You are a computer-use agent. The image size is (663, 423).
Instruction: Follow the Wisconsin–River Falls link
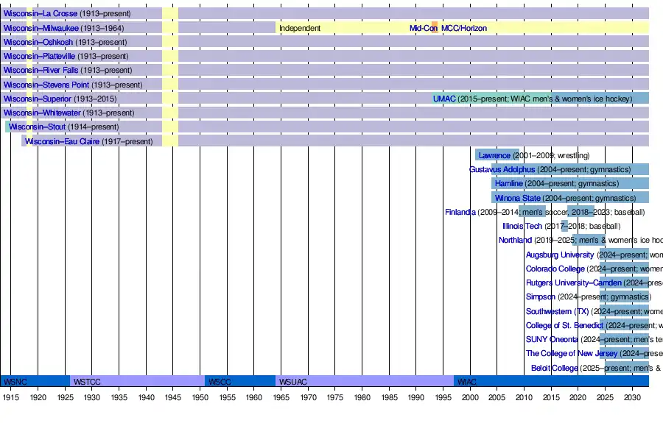[x=41, y=71]
